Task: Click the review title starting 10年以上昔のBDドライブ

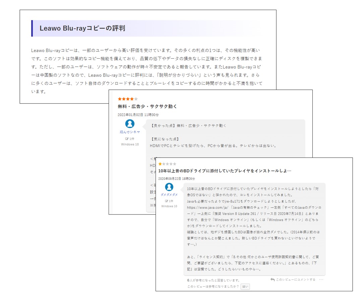Action: point(225,171)
